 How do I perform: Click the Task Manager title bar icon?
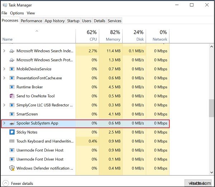5,5
